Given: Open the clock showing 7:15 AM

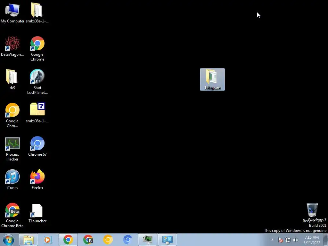Looking at the screenshot, I should (312, 240).
